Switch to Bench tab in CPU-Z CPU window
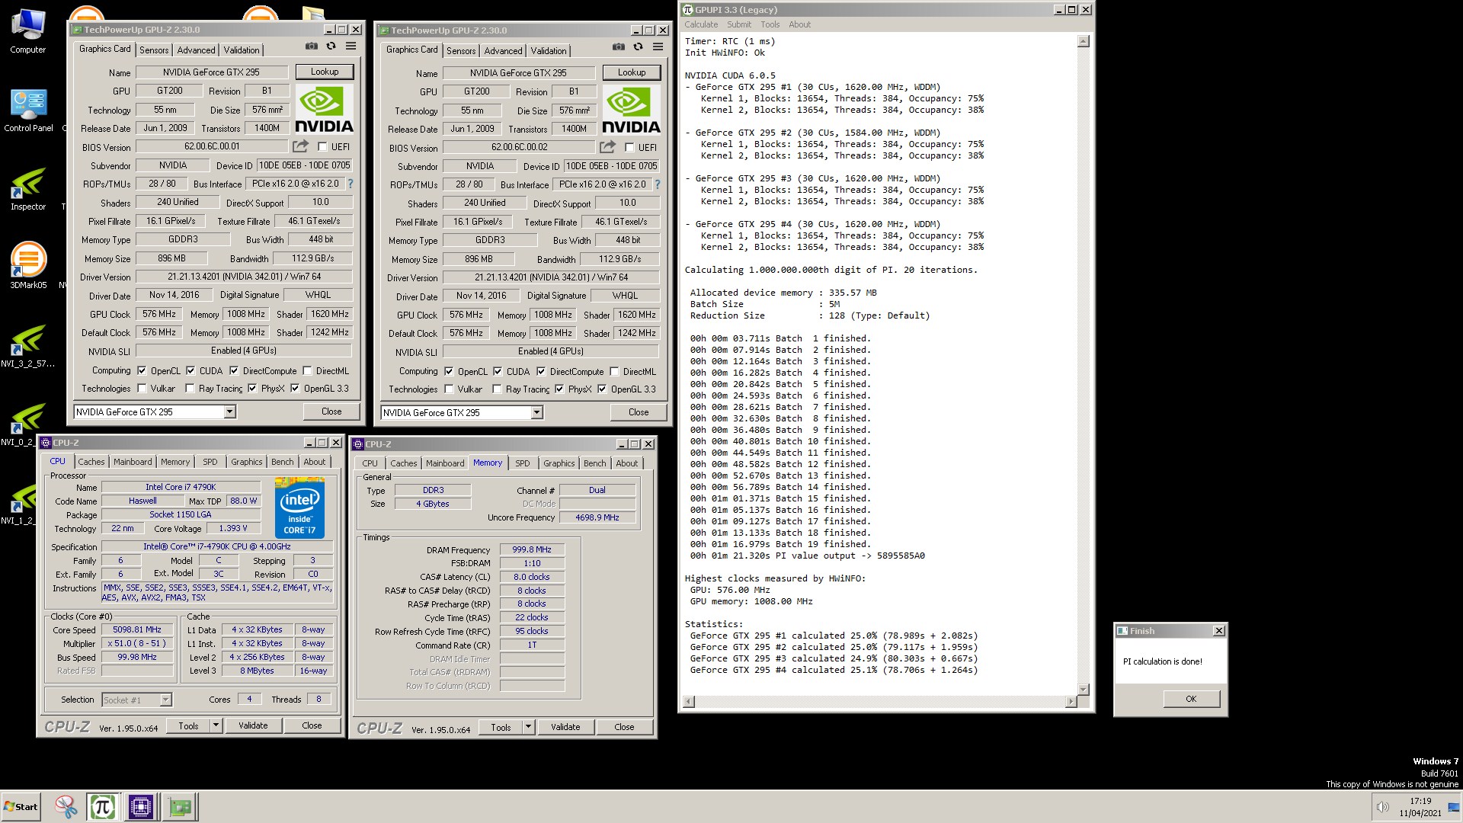 click(x=282, y=462)
